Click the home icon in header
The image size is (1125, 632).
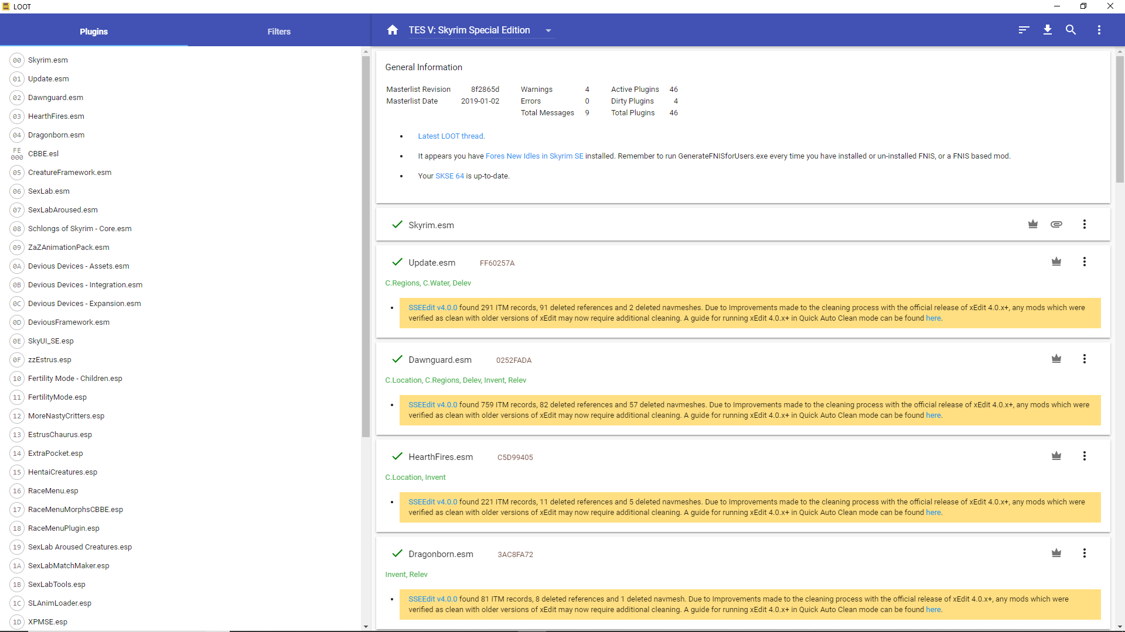[x=393, y=30]
